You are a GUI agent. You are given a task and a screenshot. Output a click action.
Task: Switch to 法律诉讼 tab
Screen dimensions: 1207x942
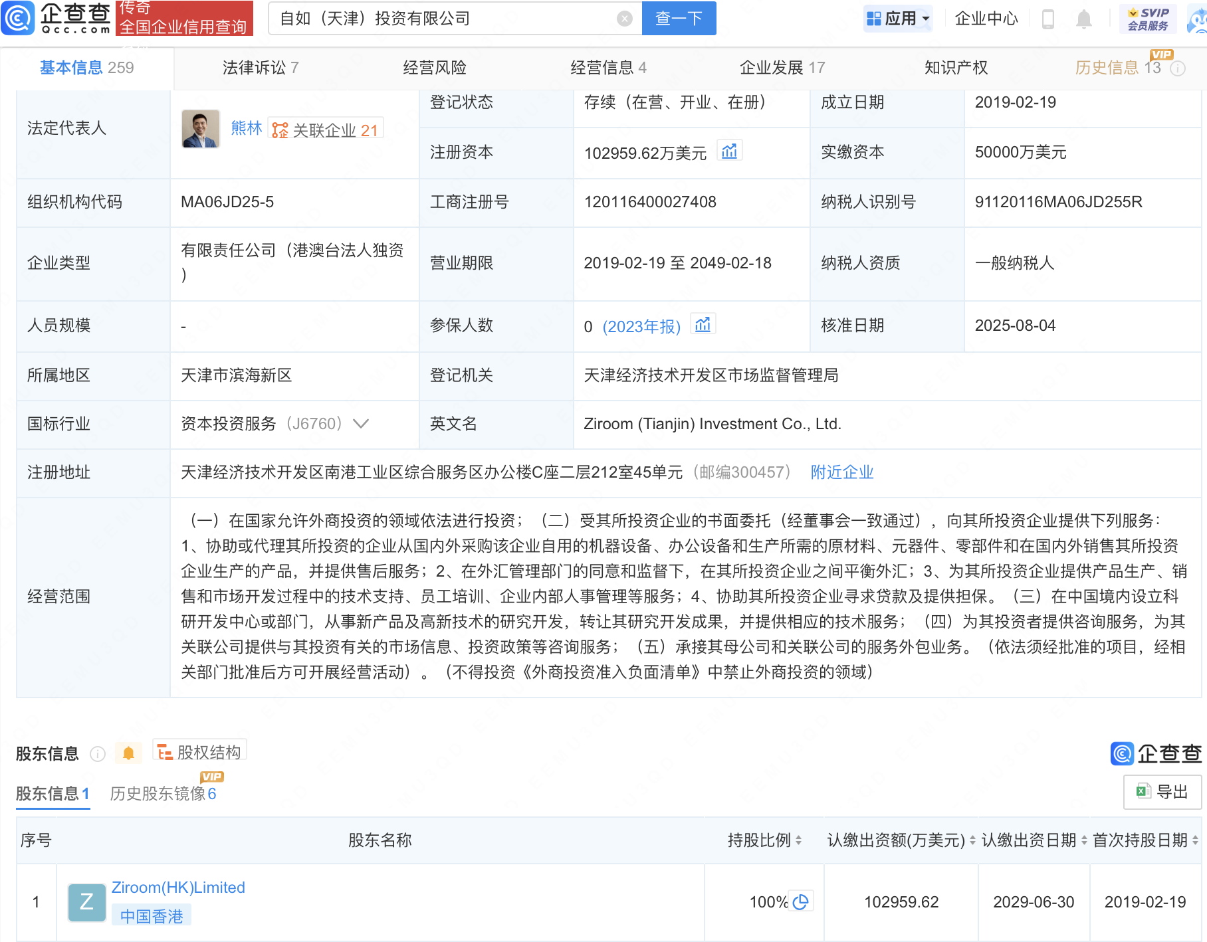point(261,68)
